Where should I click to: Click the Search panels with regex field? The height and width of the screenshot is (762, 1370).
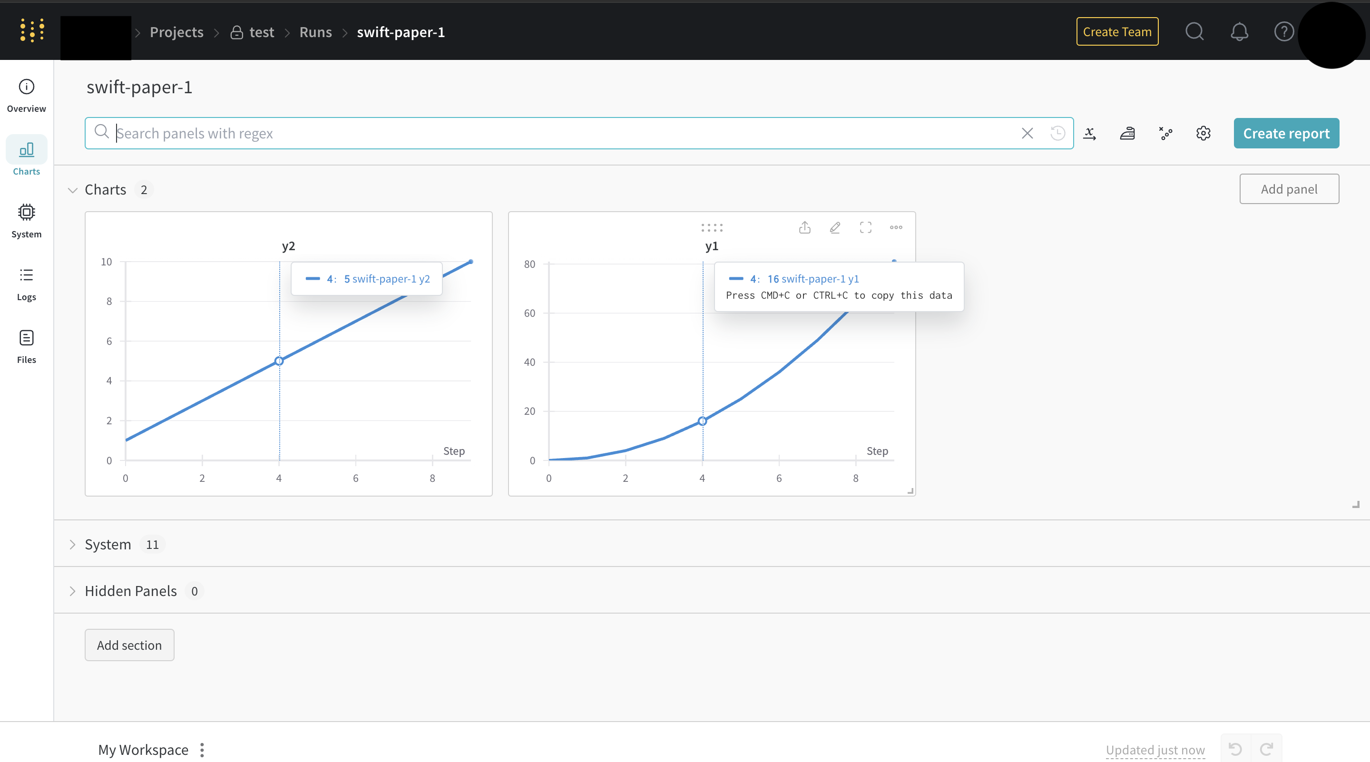point(564,134)
